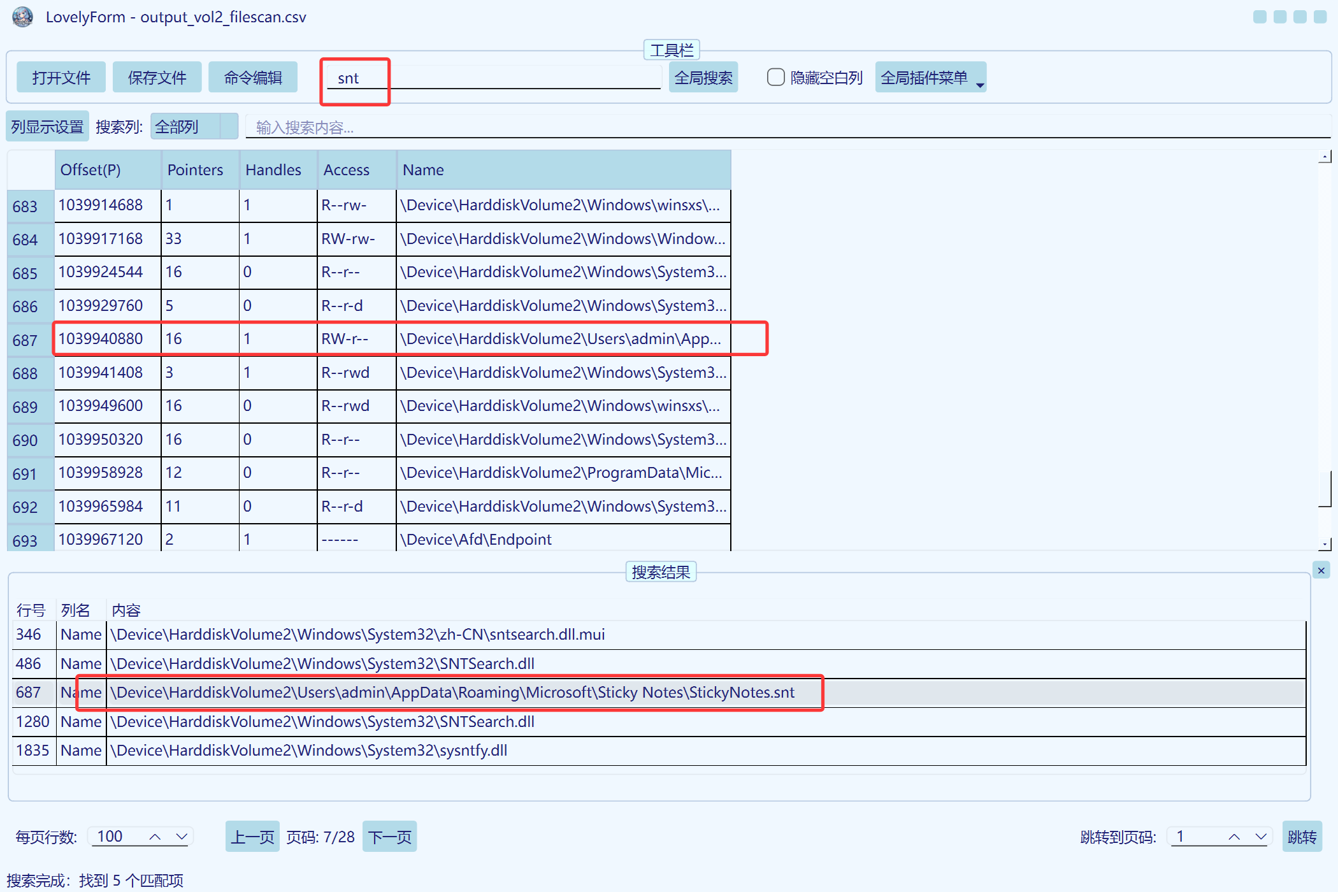The image size is (1338, 892).
Task: Open the 搜索列 全部列 combo box
Action: coord(194,127)
